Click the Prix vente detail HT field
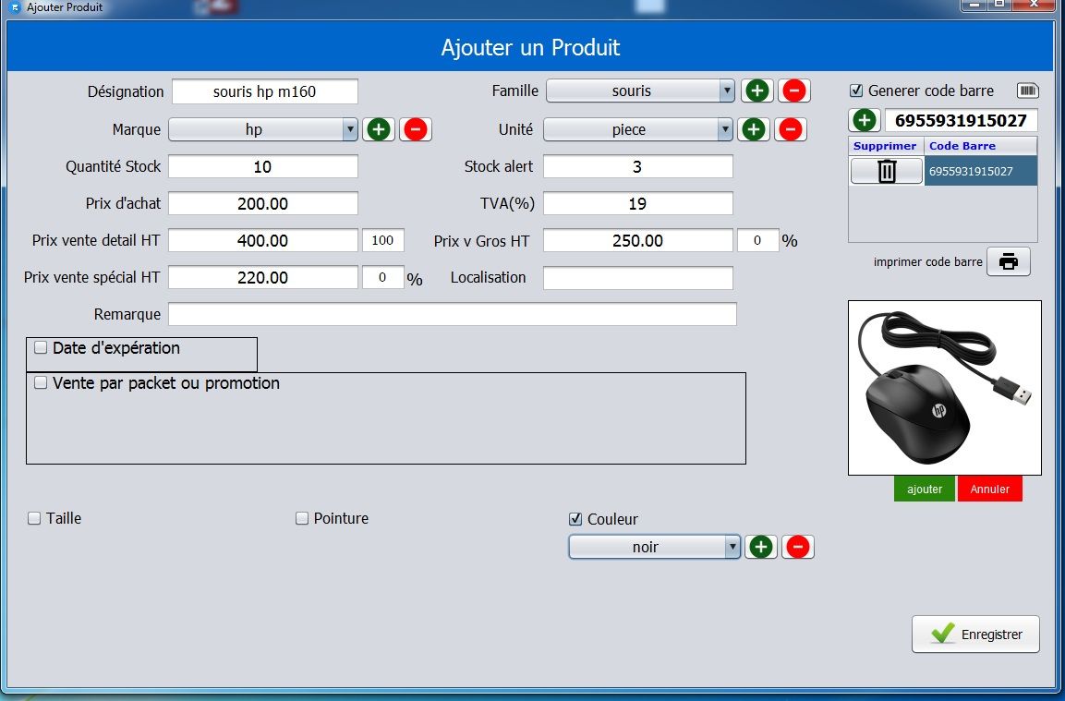 [263, 240]
